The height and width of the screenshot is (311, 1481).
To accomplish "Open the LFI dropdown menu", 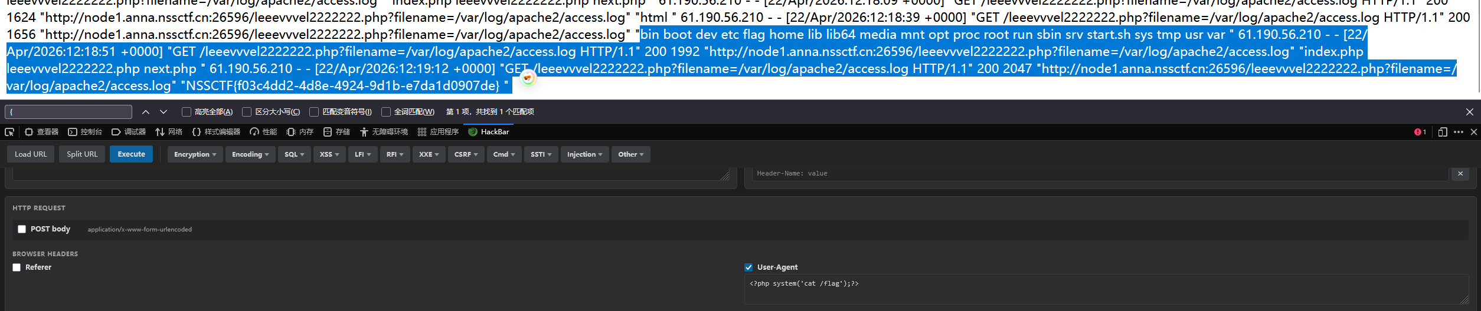I will (362, 154).
